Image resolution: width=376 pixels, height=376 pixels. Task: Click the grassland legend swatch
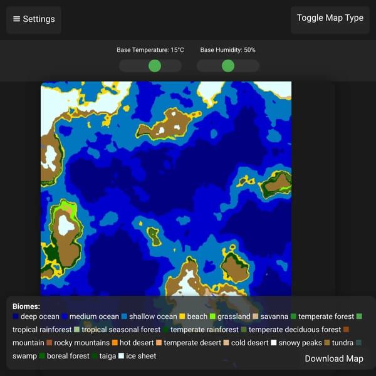point(212,316)
